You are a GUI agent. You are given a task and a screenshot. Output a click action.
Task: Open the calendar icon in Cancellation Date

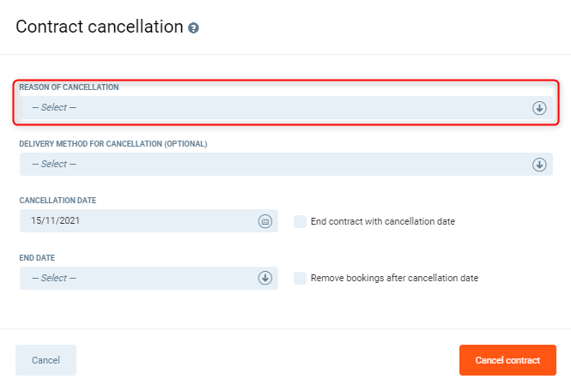pos(265,221)
